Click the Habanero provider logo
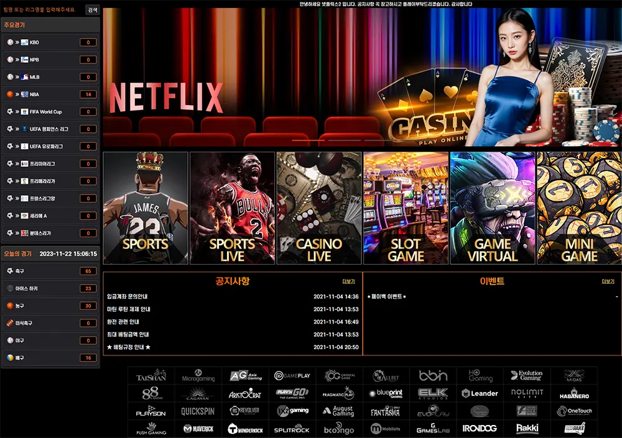 574,394
